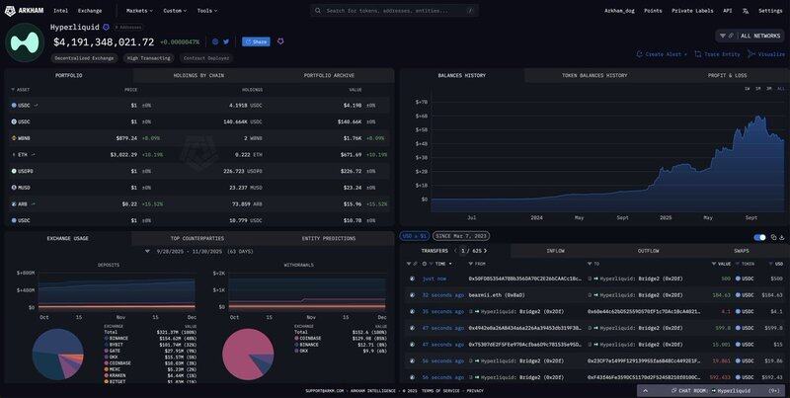Open Hyperliquid's Twitter profile icon

tap(226, 41)
